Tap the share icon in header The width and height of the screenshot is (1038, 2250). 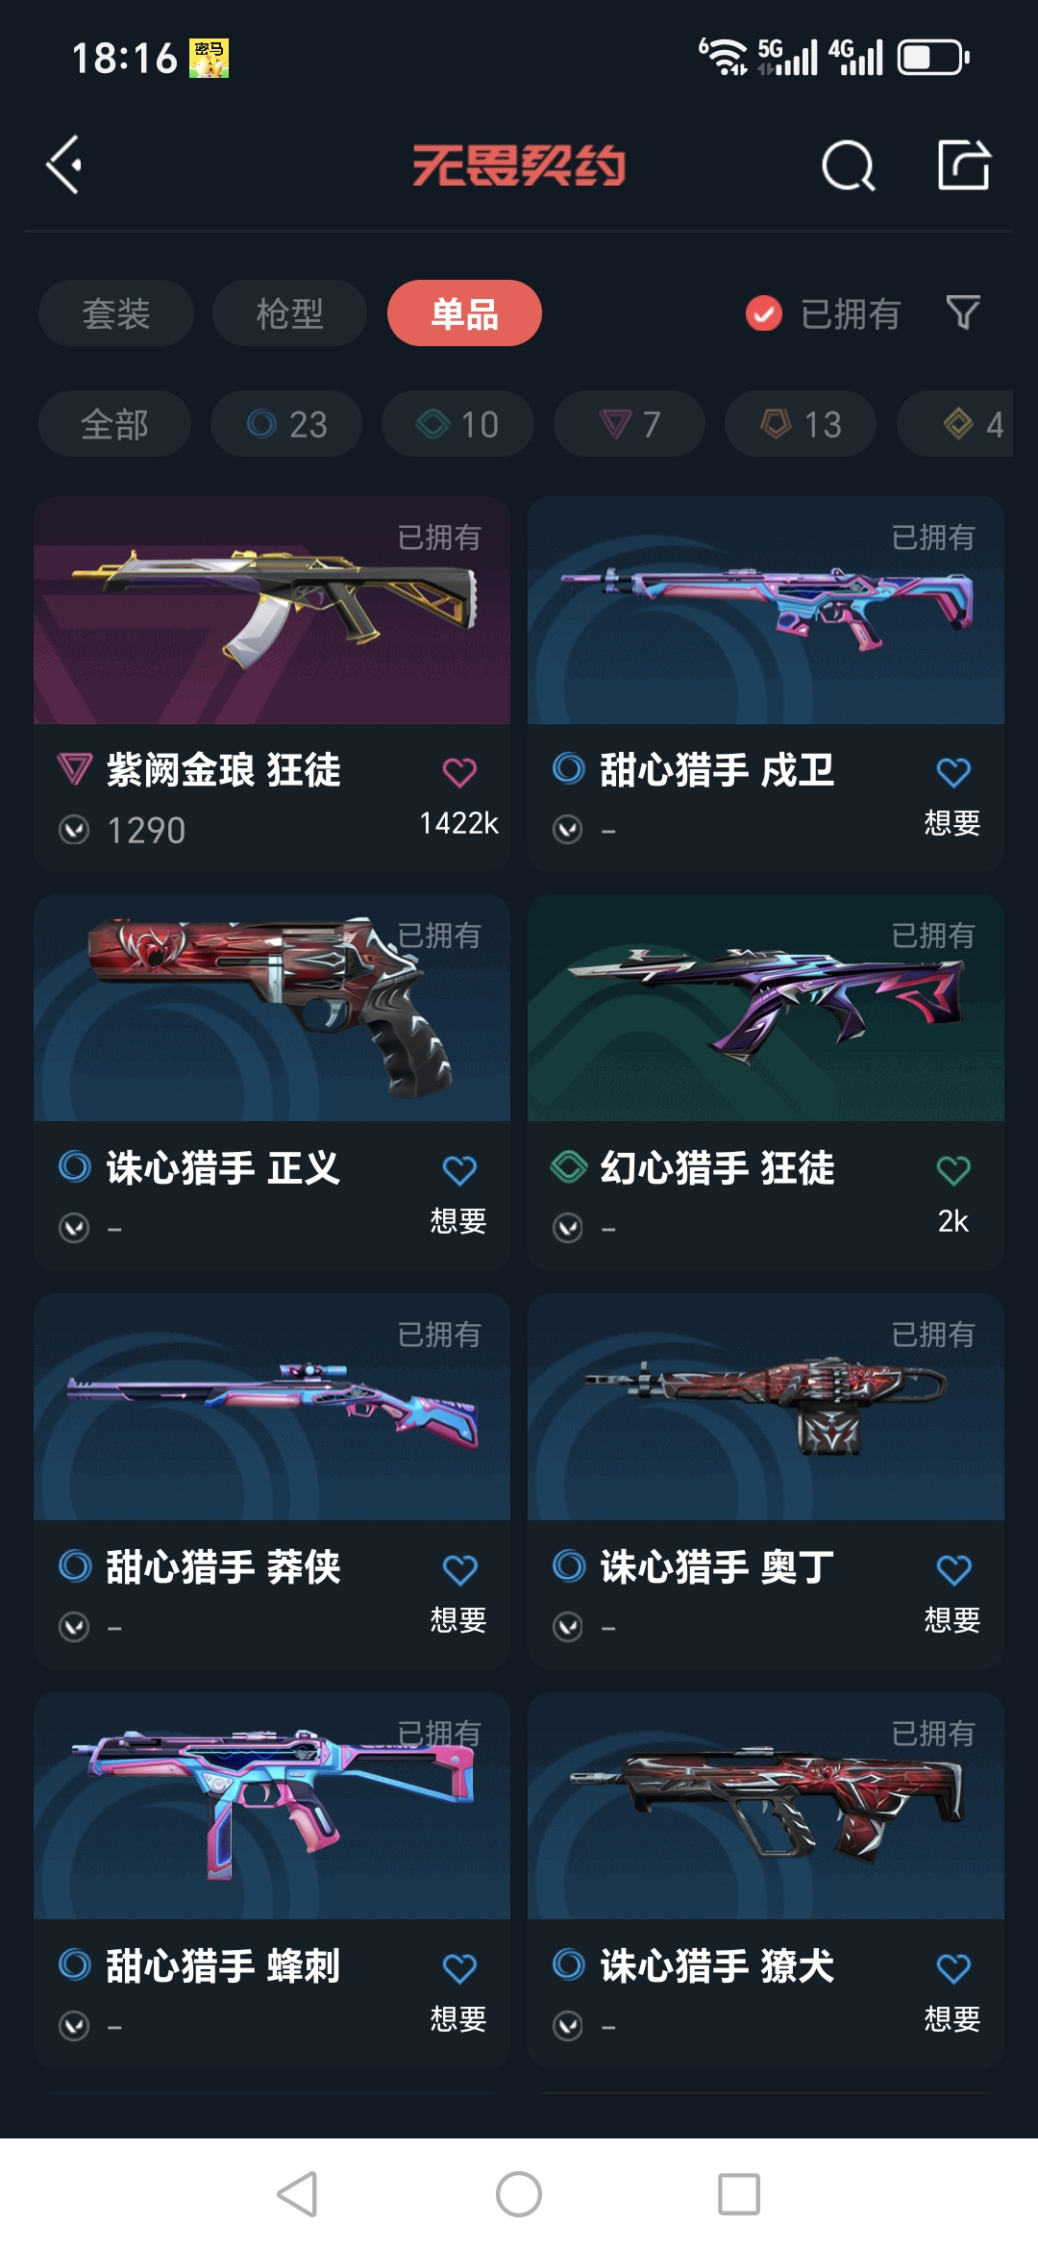click(964, 164)
